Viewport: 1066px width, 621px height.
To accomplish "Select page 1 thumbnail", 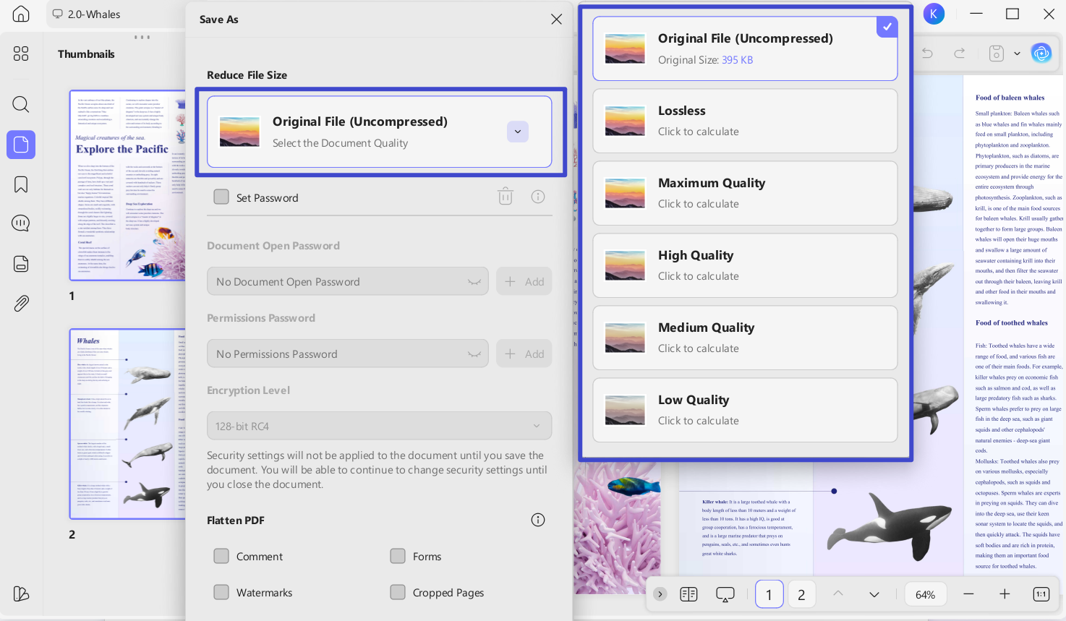I will click(127, 185).
